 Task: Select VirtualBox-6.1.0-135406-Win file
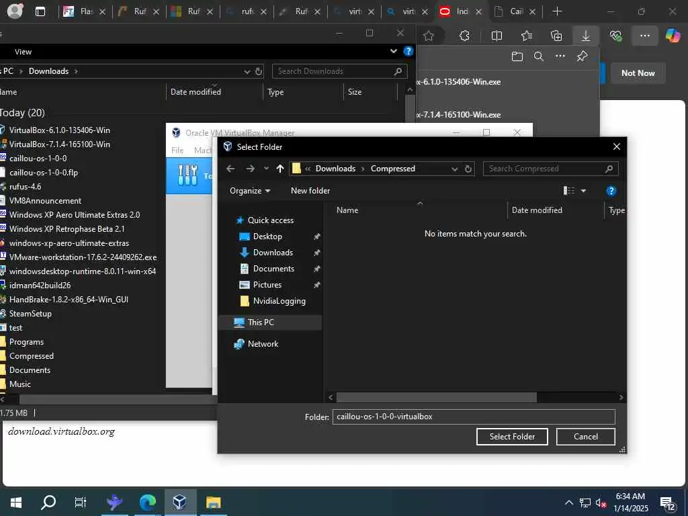coord(59,130)
